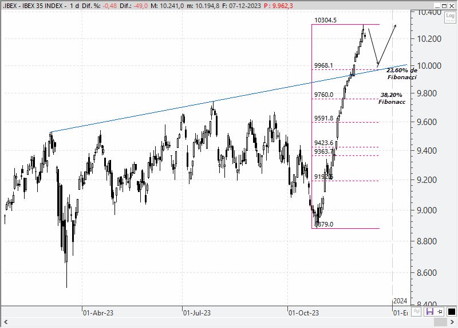Click the double-chevron expand icon

coord(417,311)
